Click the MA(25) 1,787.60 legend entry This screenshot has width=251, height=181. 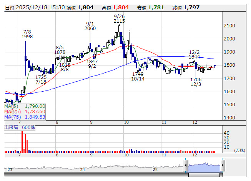coord(25,112)
